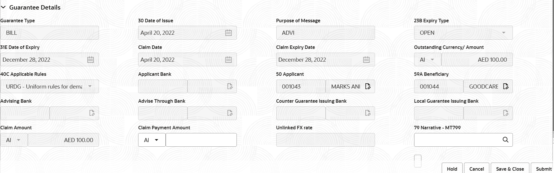The width and height of the screenshot is (554, 173).
Task: Open the calendar for 30 Date of Issue
Action: [x=228, y=32]
